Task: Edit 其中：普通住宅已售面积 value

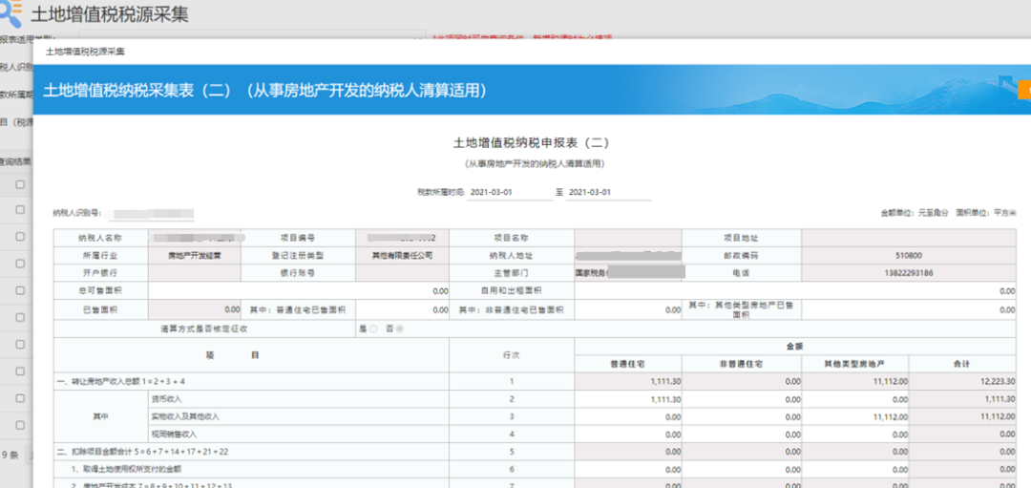Action: [x=403, y=309]
